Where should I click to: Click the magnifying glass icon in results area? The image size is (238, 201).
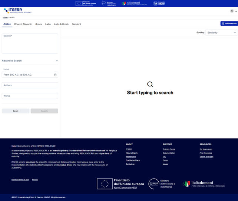click(150, 85)
